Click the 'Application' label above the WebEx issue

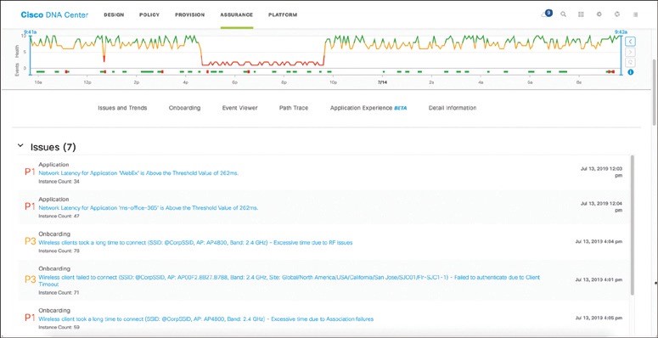[53, 165]
